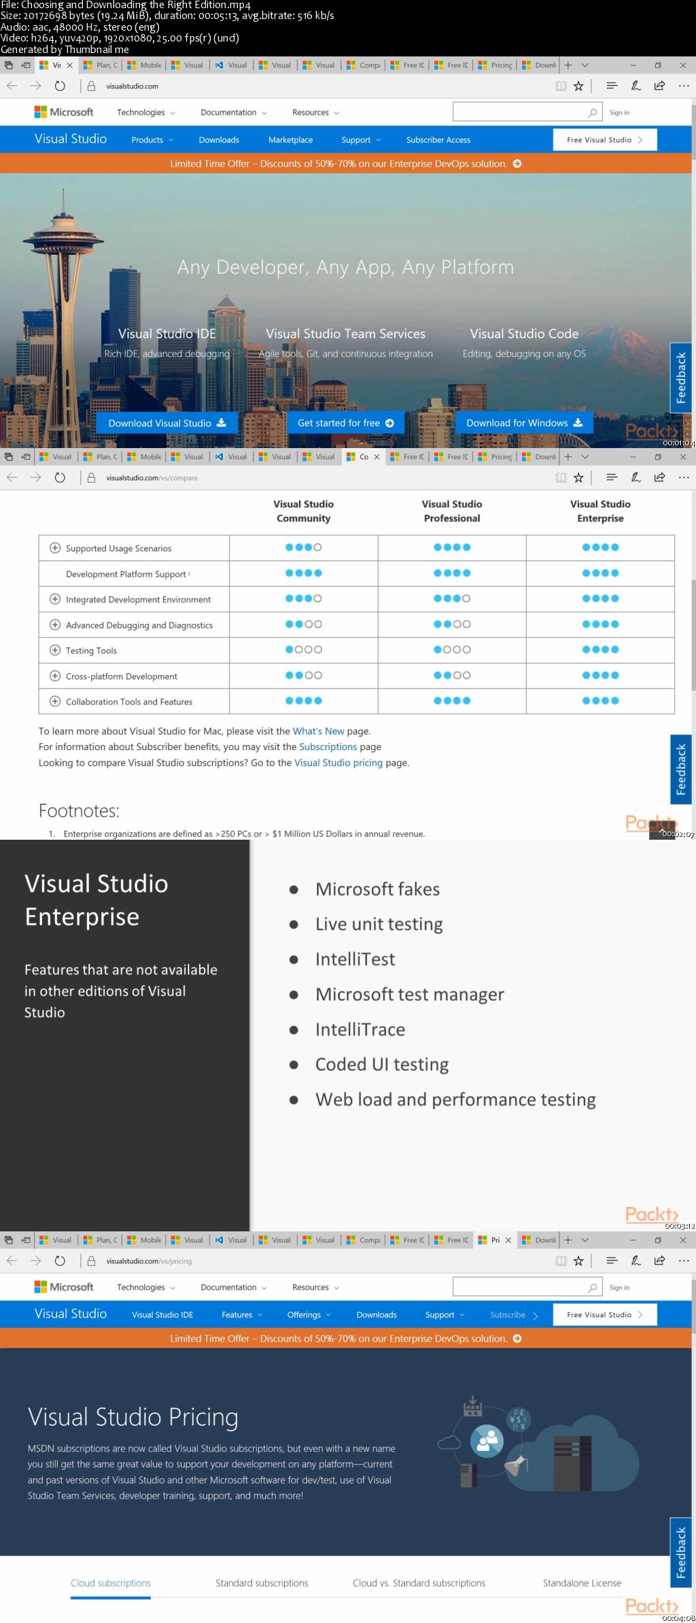Follow the What's New link
The width and height of the screenshot is (696, 1623).
tap(318, 732)
